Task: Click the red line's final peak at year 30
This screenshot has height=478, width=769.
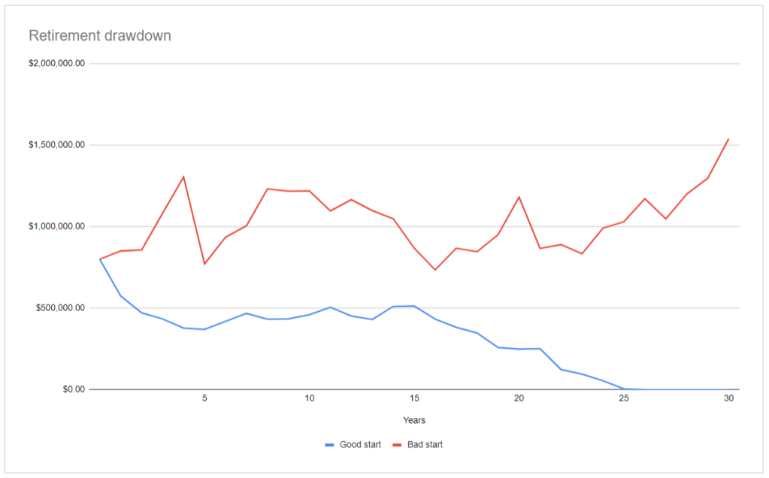Action: point(728,139)
